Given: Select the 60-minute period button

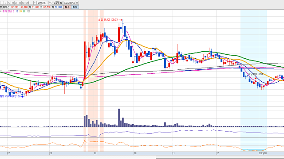Looking at the screenshot, I should click(24, 3).
